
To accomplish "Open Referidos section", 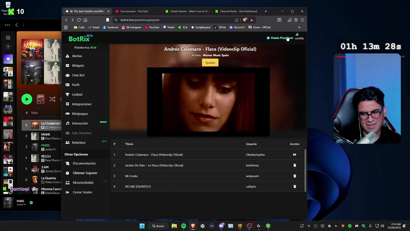I will click(x=76, y=142).
